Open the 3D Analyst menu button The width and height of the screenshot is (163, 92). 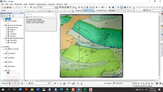108,83
